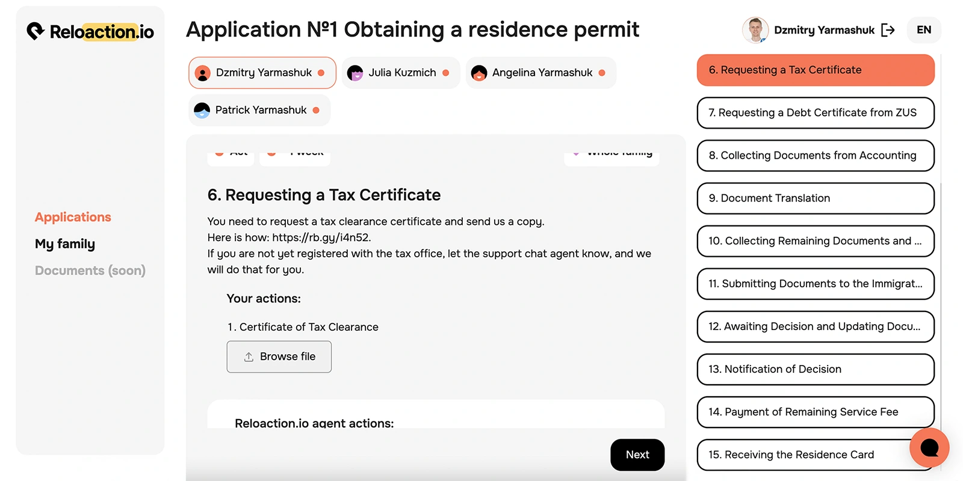Click Angelina Yarmashuk's avatar icon
Image resolution: width=963 pixels, height=481 pixels.
click(479, 73)
